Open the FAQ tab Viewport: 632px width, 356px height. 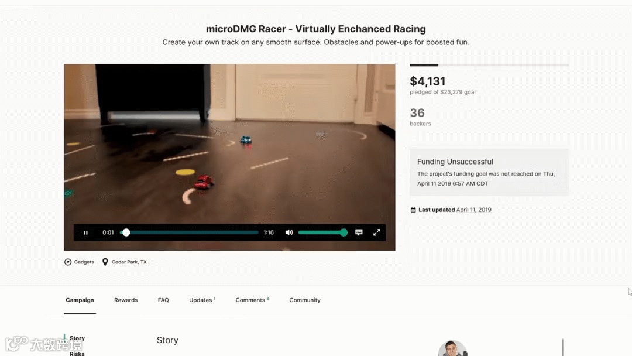163,300
